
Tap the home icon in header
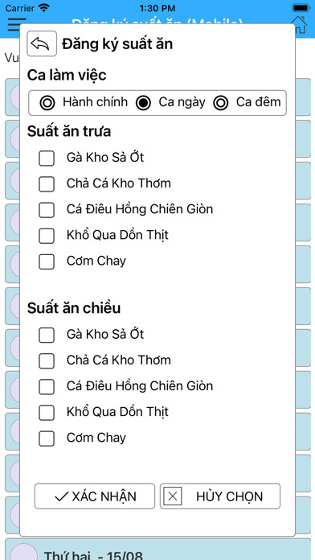click(x=299, y=25)
